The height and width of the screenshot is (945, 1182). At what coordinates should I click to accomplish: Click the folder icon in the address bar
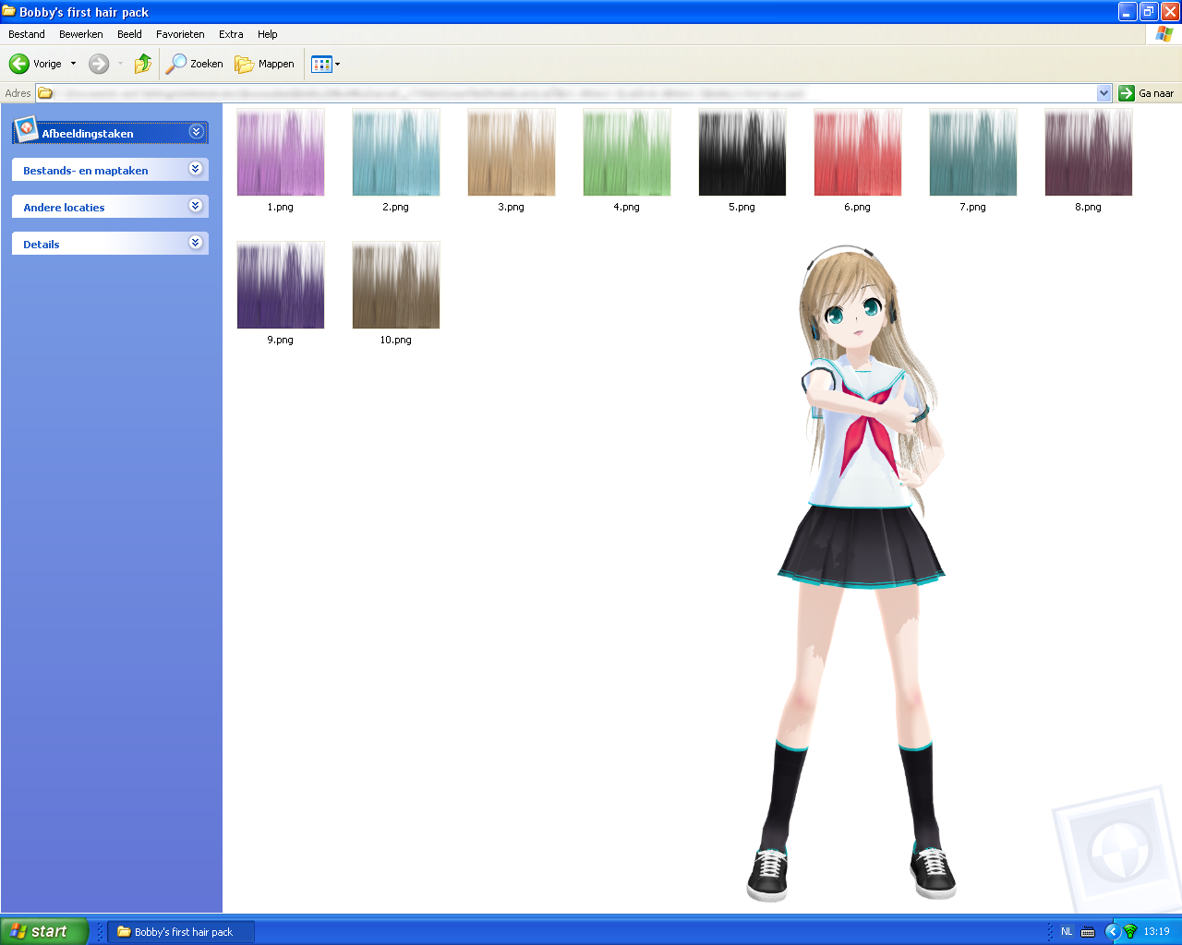44,92
